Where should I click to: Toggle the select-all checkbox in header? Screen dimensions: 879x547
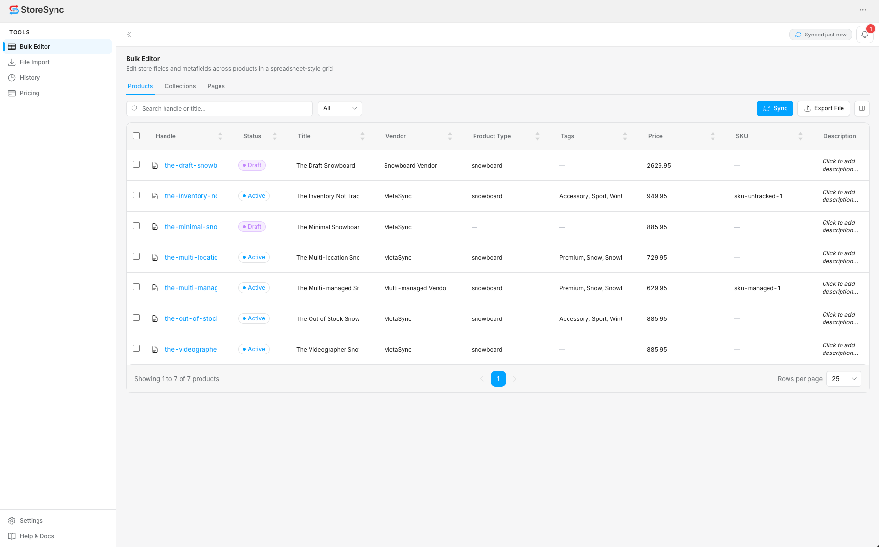point(136,136)
